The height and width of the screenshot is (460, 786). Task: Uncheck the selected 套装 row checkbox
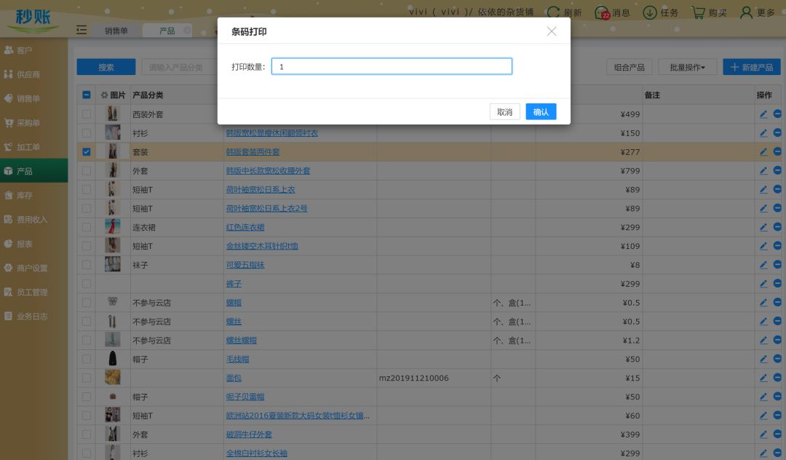click(87, 152)
